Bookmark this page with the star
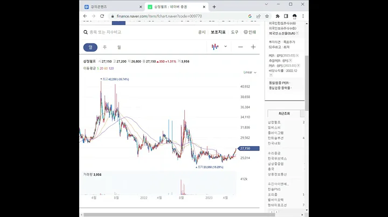Screen dimensions: 388x217 click(267, 16)
